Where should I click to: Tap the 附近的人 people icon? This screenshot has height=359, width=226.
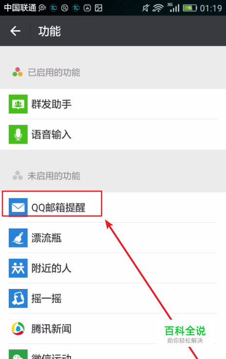coord(18,268)
